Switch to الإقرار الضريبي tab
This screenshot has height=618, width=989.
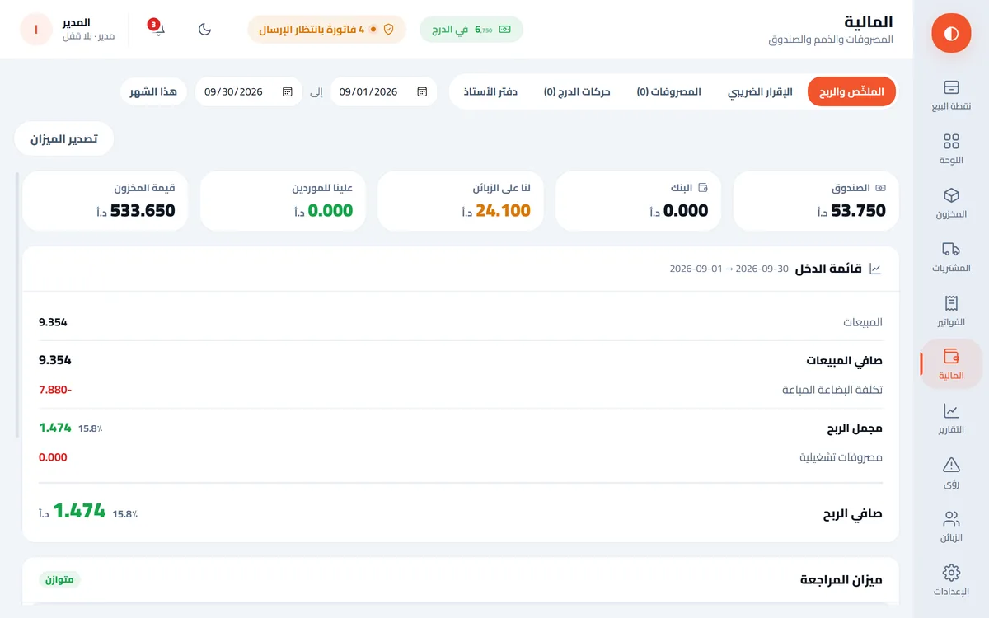coord(760,91)
